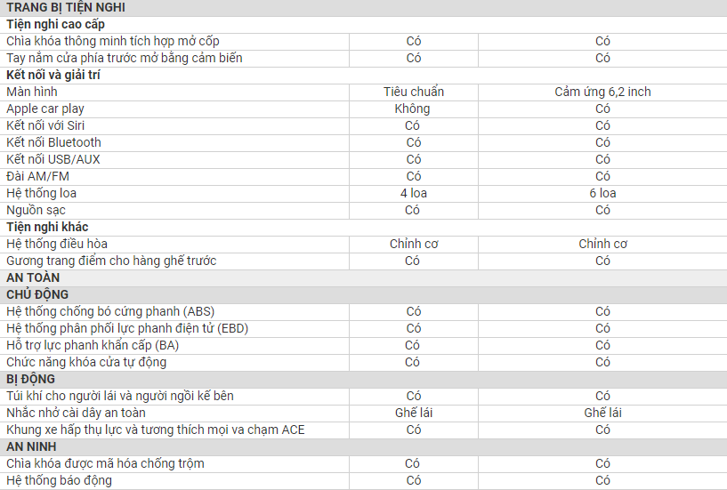Select the 'Đài AM/FM' row label

click(36, 176)
